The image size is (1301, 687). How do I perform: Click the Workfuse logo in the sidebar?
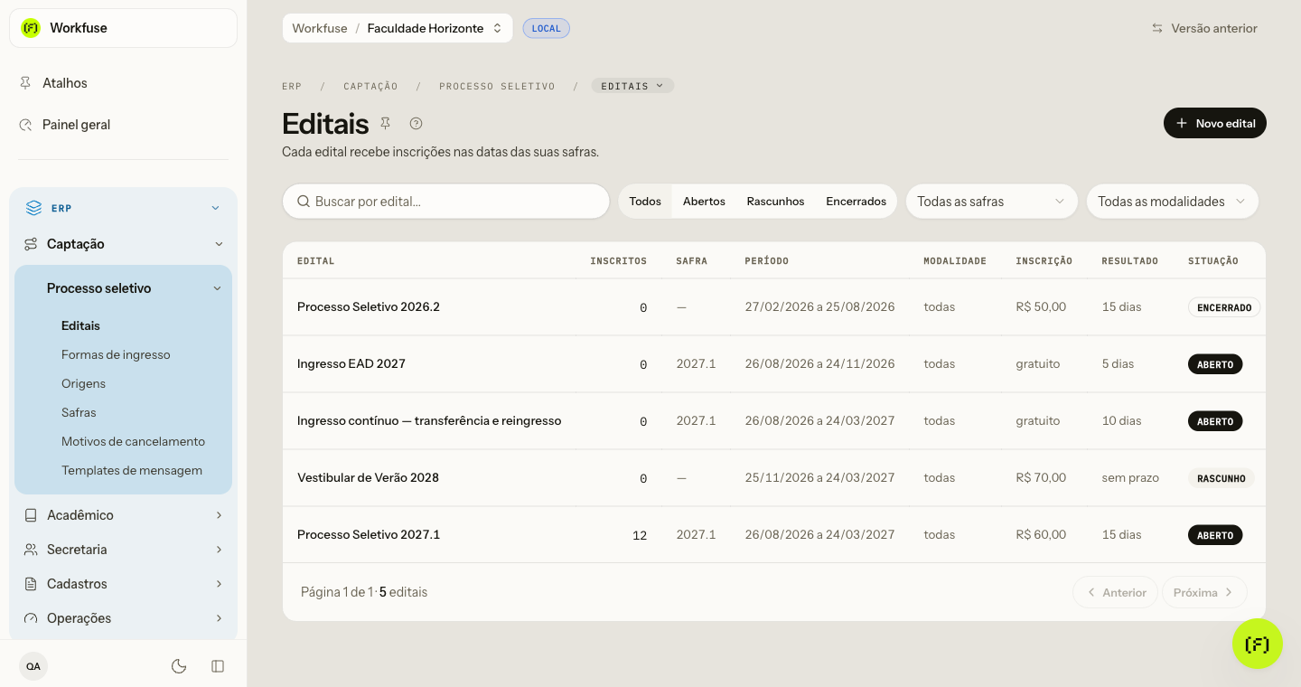click(31, 28)
